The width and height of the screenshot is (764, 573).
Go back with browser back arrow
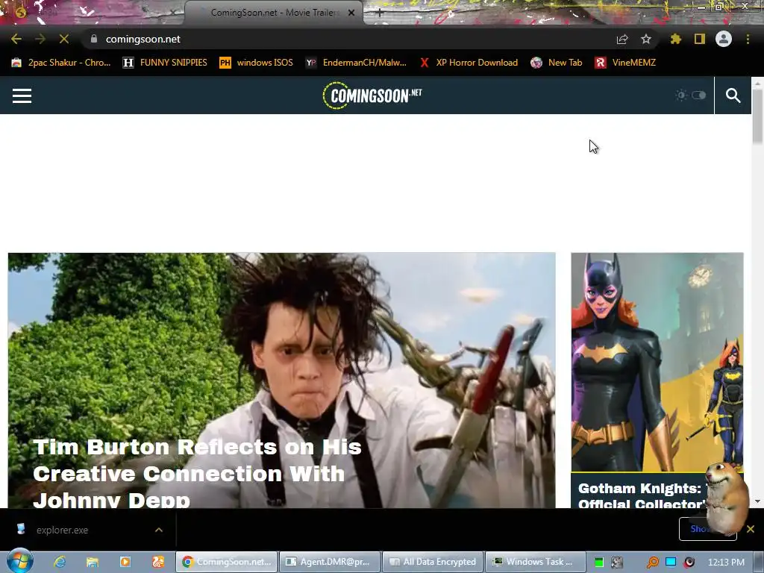(x=16, y=39)
